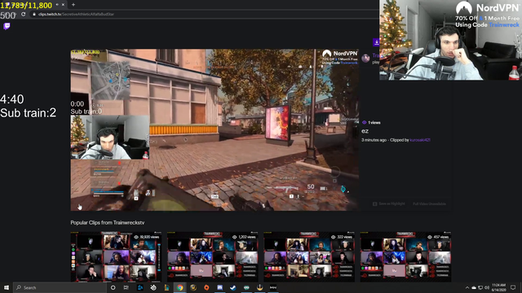Image resolution: width=522 pixels, height=293 pixels.
Task: Click 'Full Video Unavailable' label
Action: click(429, 203)
